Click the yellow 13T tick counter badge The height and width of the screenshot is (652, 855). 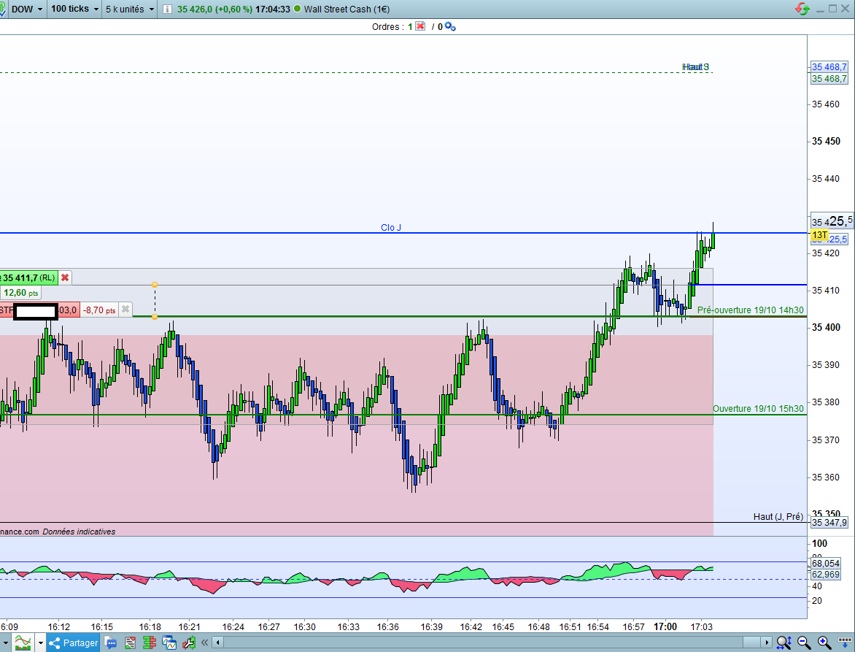tap(819, 235)
